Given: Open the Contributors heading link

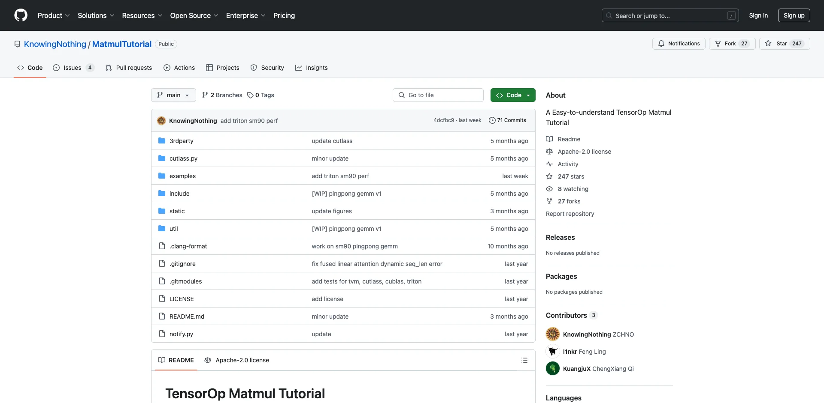Looking at the screenshot, I should (x=571, y=315).
